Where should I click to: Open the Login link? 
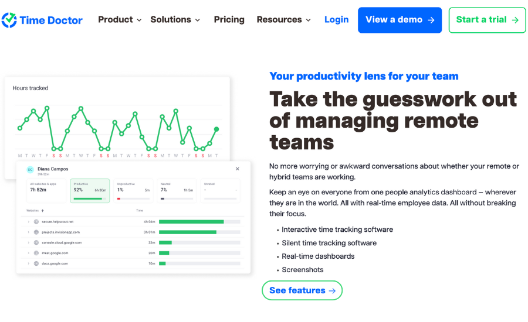point(336,20)
